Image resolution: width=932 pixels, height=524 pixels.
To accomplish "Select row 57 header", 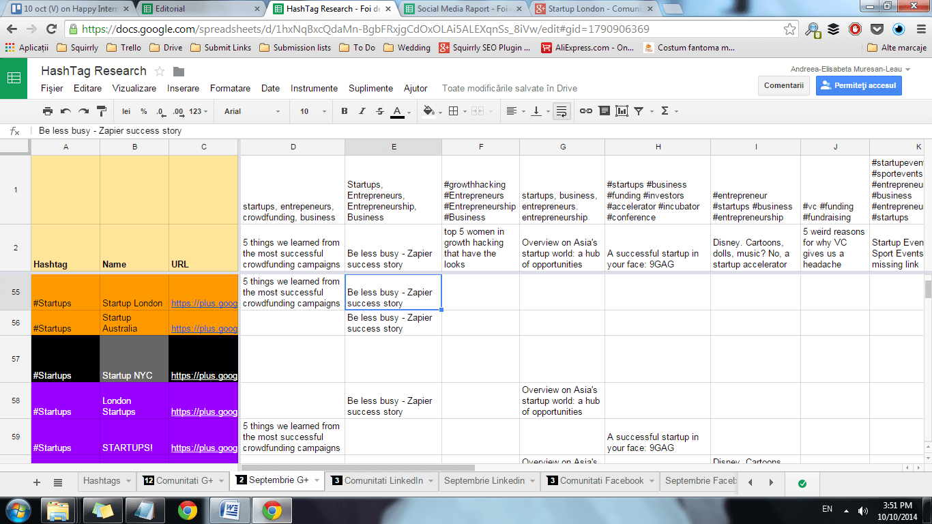I will tap(16, 358).
